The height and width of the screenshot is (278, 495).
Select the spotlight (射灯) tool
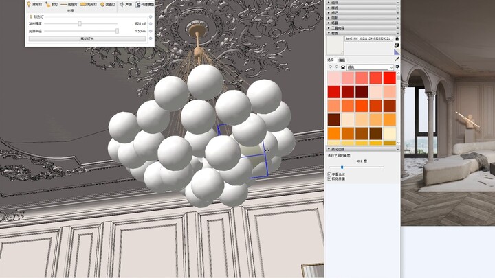pyautogui.click(x=52, y=4)
